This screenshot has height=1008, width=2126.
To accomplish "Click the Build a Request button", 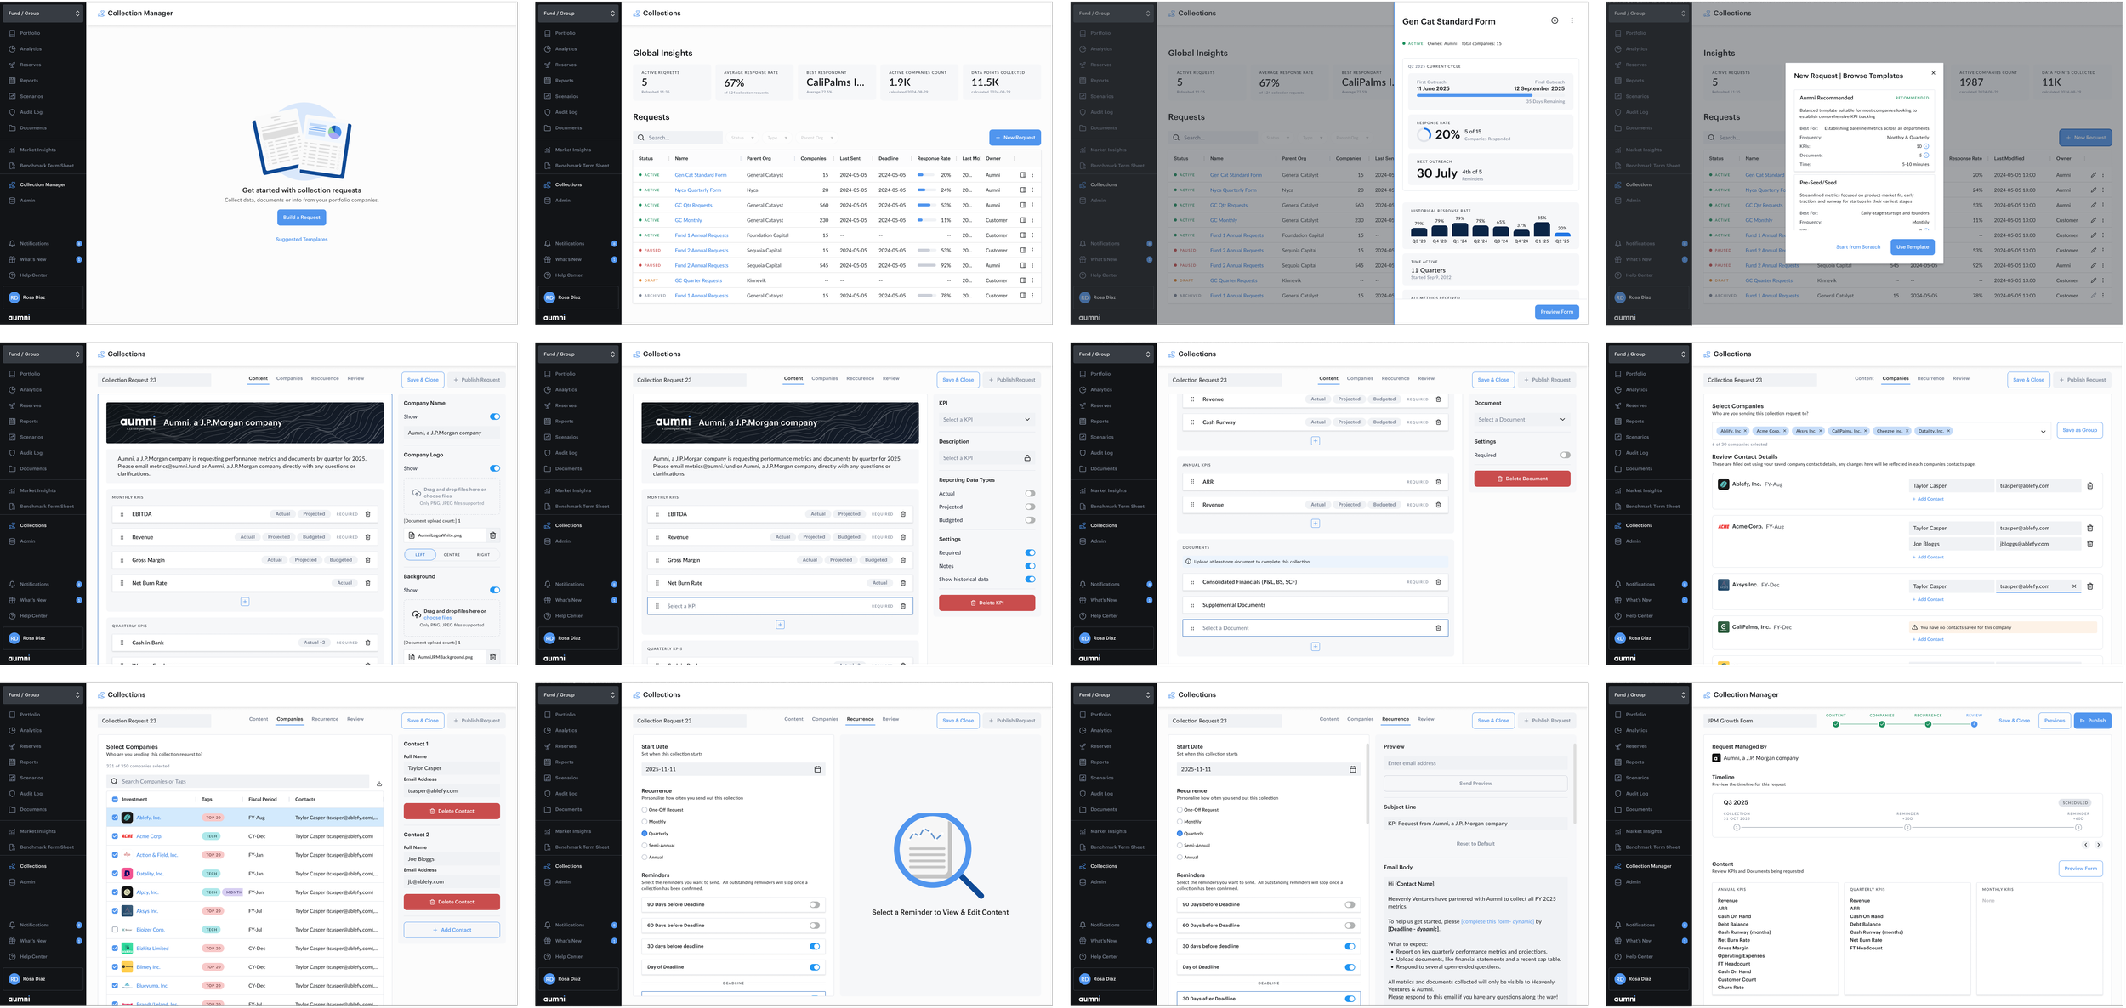I will 301,218.
